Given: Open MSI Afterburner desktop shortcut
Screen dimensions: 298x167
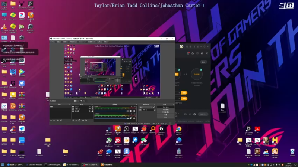Looking at the screenshot, I should 109,142.
